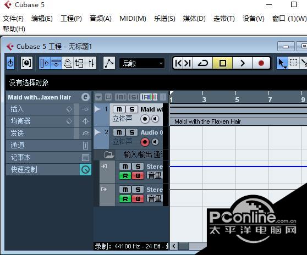307x255 pixels.
Task: Toggle global mute 'm' in track list header
Action: tap(121, 97)
